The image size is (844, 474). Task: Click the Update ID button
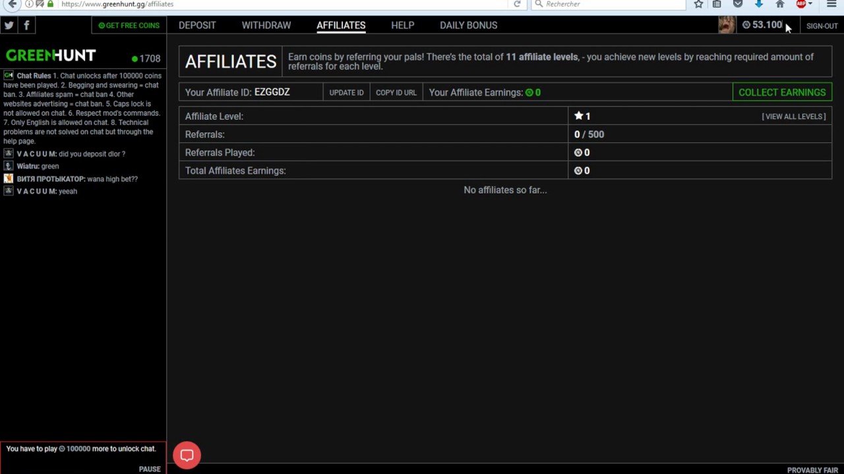click(346, 92)
